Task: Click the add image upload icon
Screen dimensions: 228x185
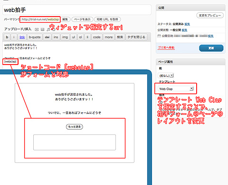Action: point(37,29)
